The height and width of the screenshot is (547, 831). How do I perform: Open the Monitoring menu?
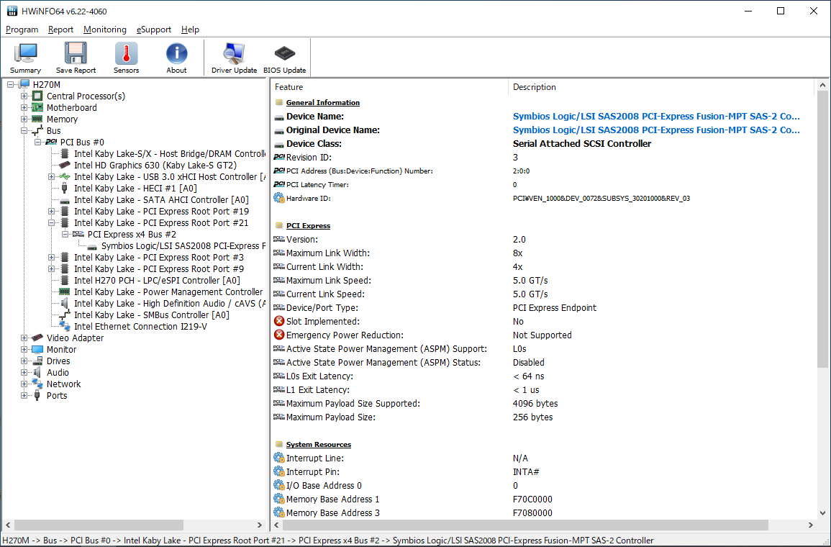pos(105,30)
